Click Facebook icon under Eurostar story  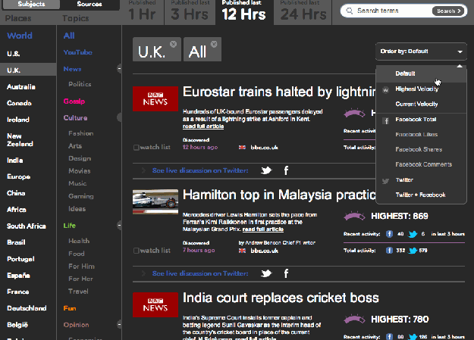(286, 171)
